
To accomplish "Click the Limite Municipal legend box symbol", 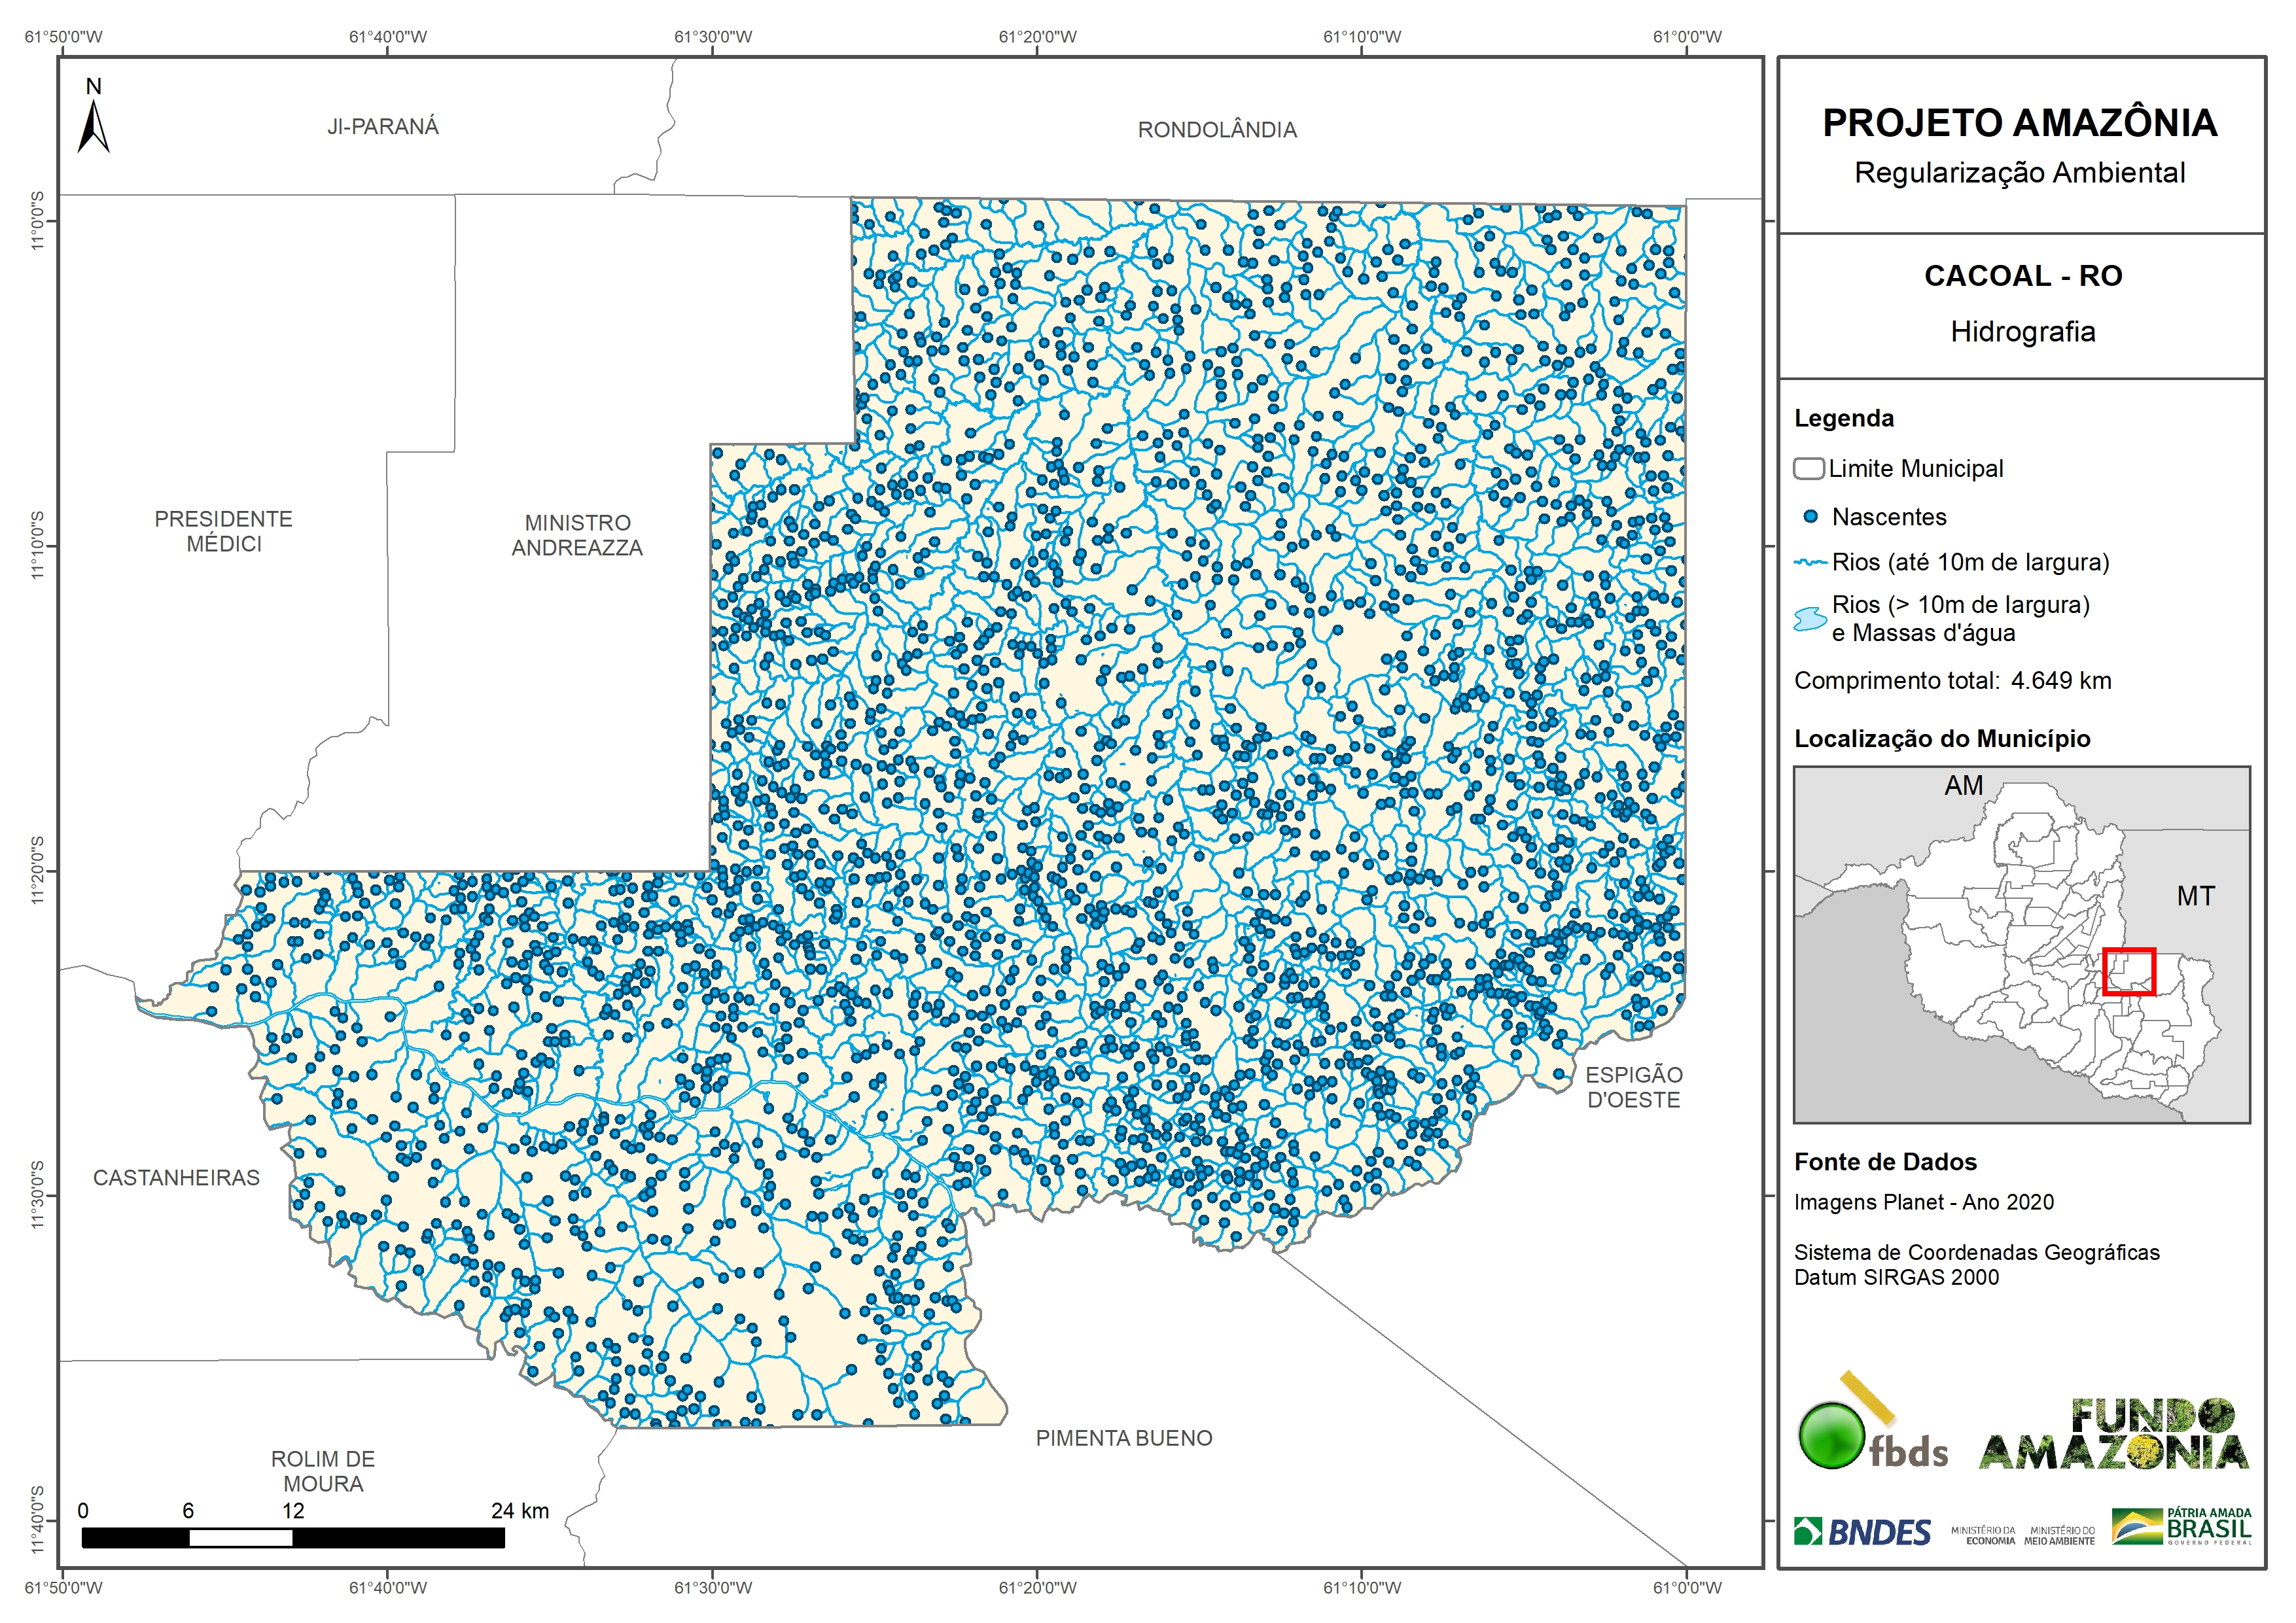I will (x=1808, y=469).
